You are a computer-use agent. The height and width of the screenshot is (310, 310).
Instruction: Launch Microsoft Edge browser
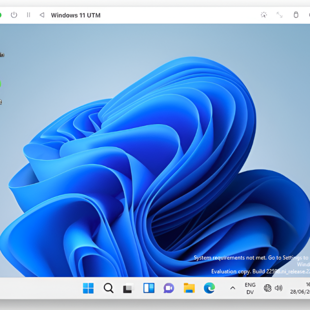pos(209,288)
